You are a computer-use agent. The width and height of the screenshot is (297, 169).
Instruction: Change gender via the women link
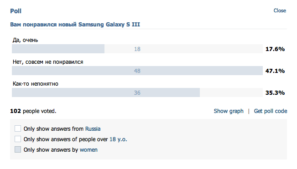(89, 150)
